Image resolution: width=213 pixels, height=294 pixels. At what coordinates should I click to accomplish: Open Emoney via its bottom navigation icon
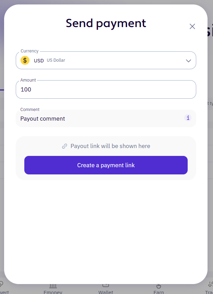(53, 286)
